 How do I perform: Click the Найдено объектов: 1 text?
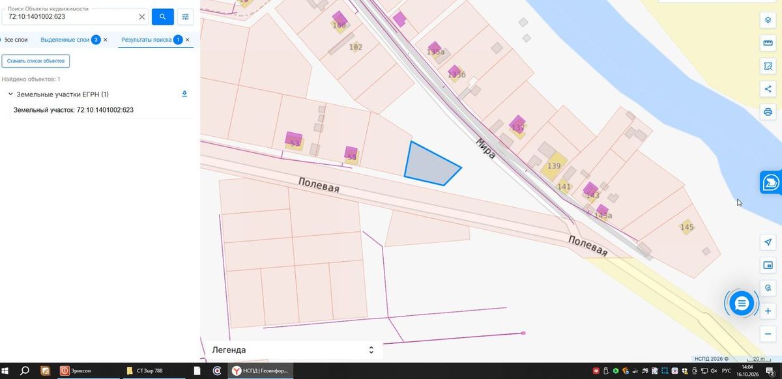click(x=31, y=79)
